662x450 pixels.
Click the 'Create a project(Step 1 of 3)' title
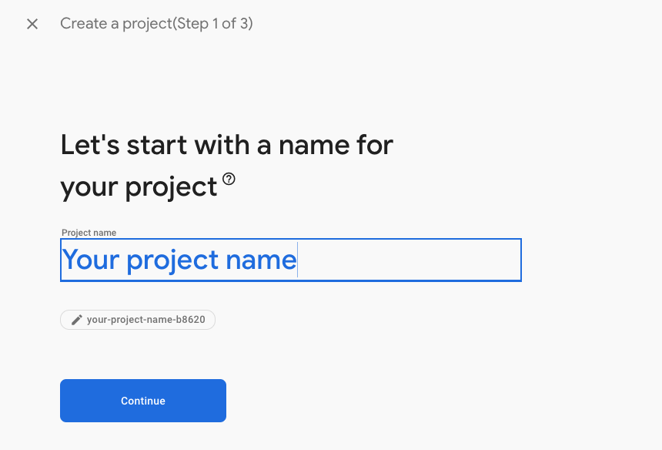[x=156, y=24]
